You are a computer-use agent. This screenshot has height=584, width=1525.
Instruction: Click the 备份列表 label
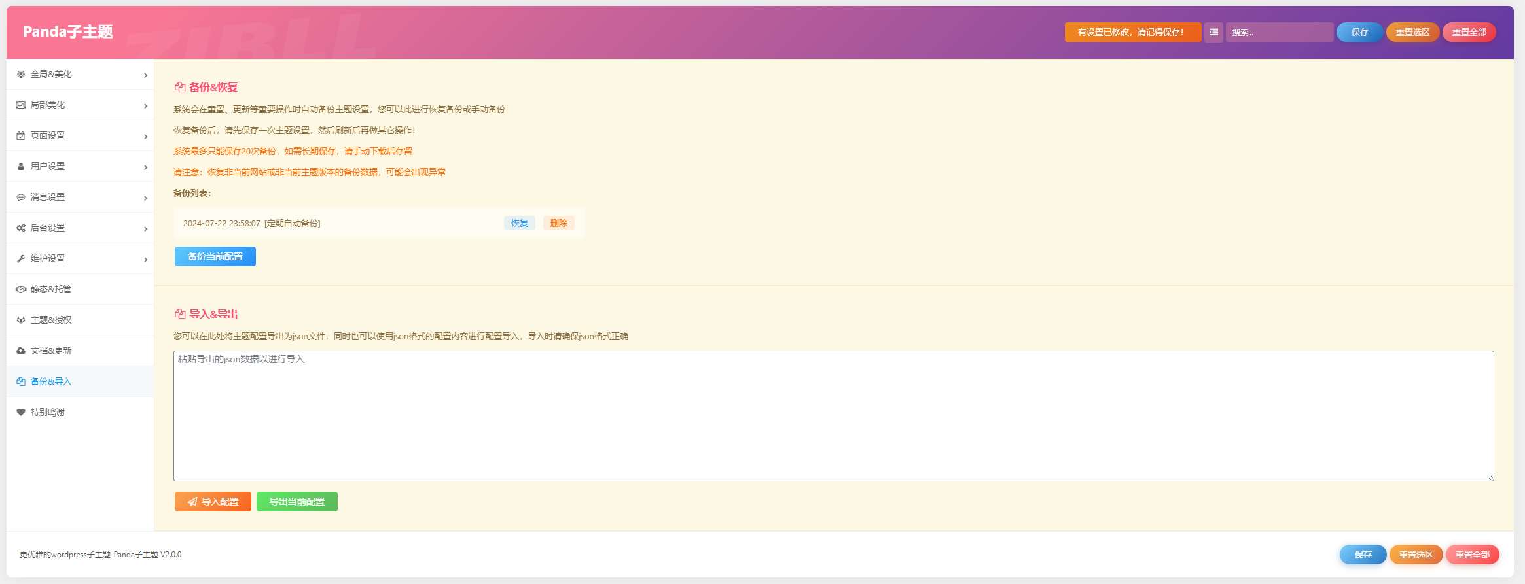192,193
